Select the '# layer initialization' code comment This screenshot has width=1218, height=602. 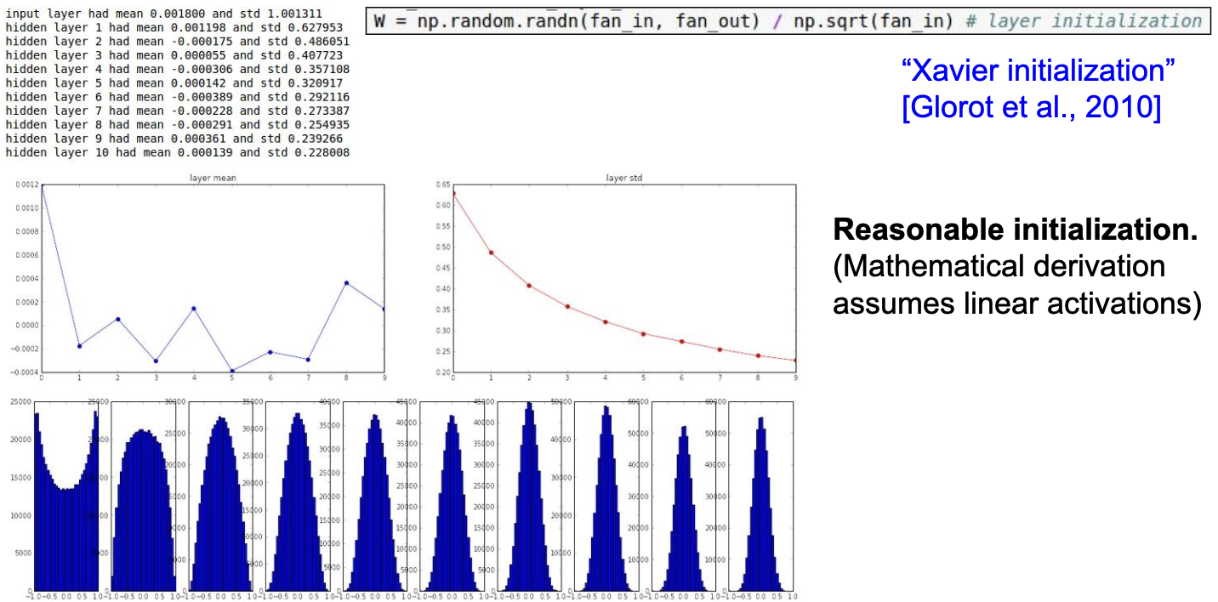[1084, 20]
